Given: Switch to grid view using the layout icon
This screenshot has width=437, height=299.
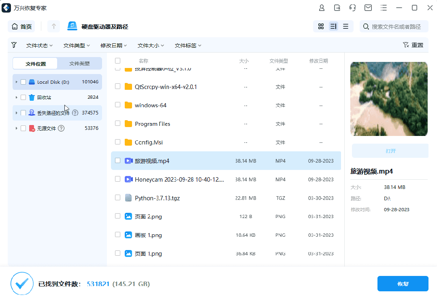Looking at the screenshot, I should 321,26.
